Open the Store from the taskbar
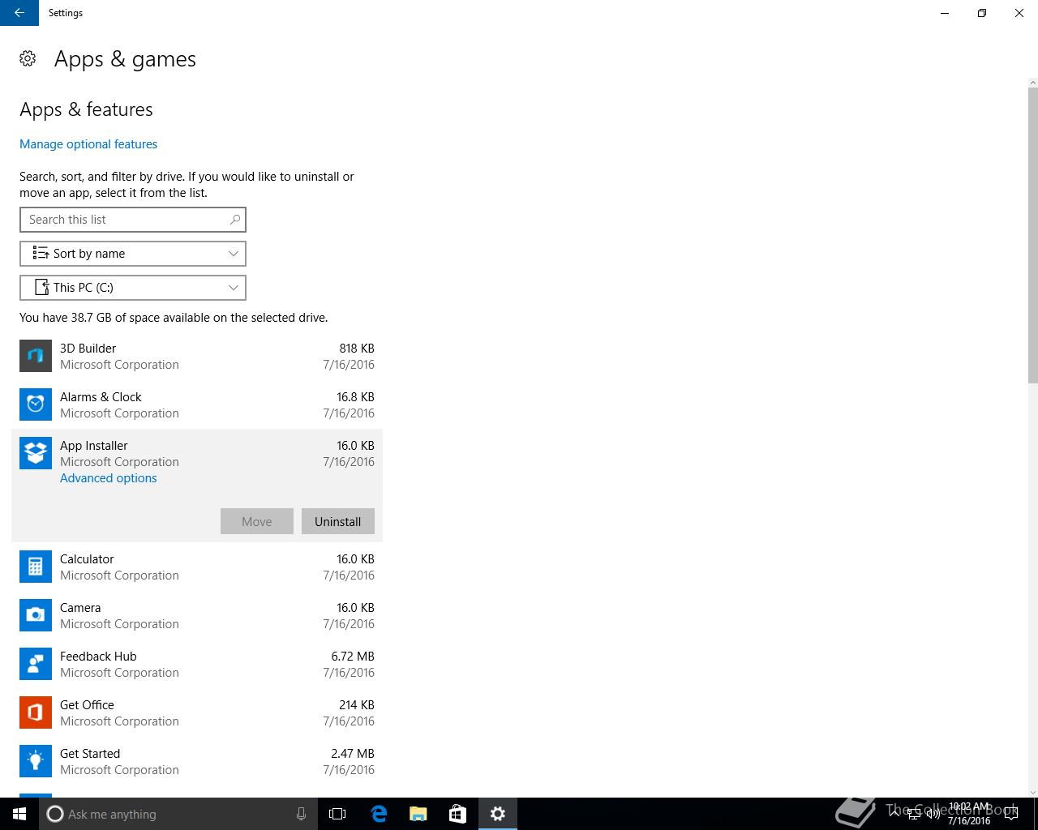Screen dimensions: 1038x830 (457, 814)
